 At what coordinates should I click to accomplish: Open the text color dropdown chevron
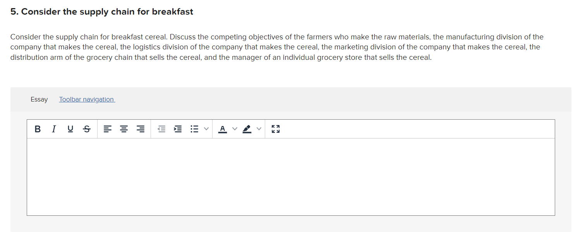[x=235, y=129]
